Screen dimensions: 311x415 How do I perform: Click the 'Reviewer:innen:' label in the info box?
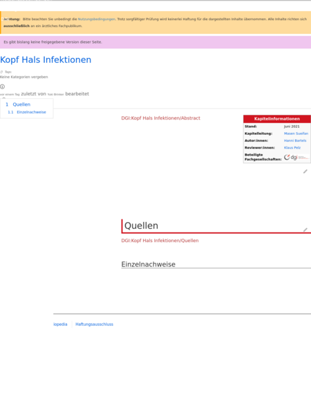point(259,148)
